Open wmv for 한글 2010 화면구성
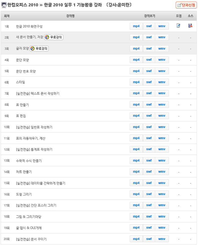This screenshot has height=245, width=198. 162,26
